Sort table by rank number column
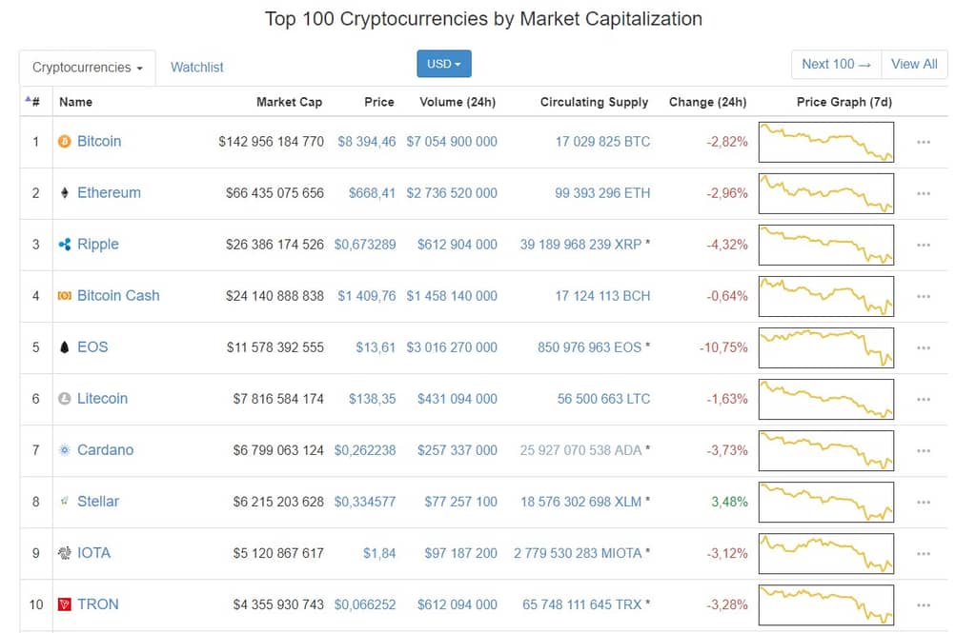 [33, 101]
